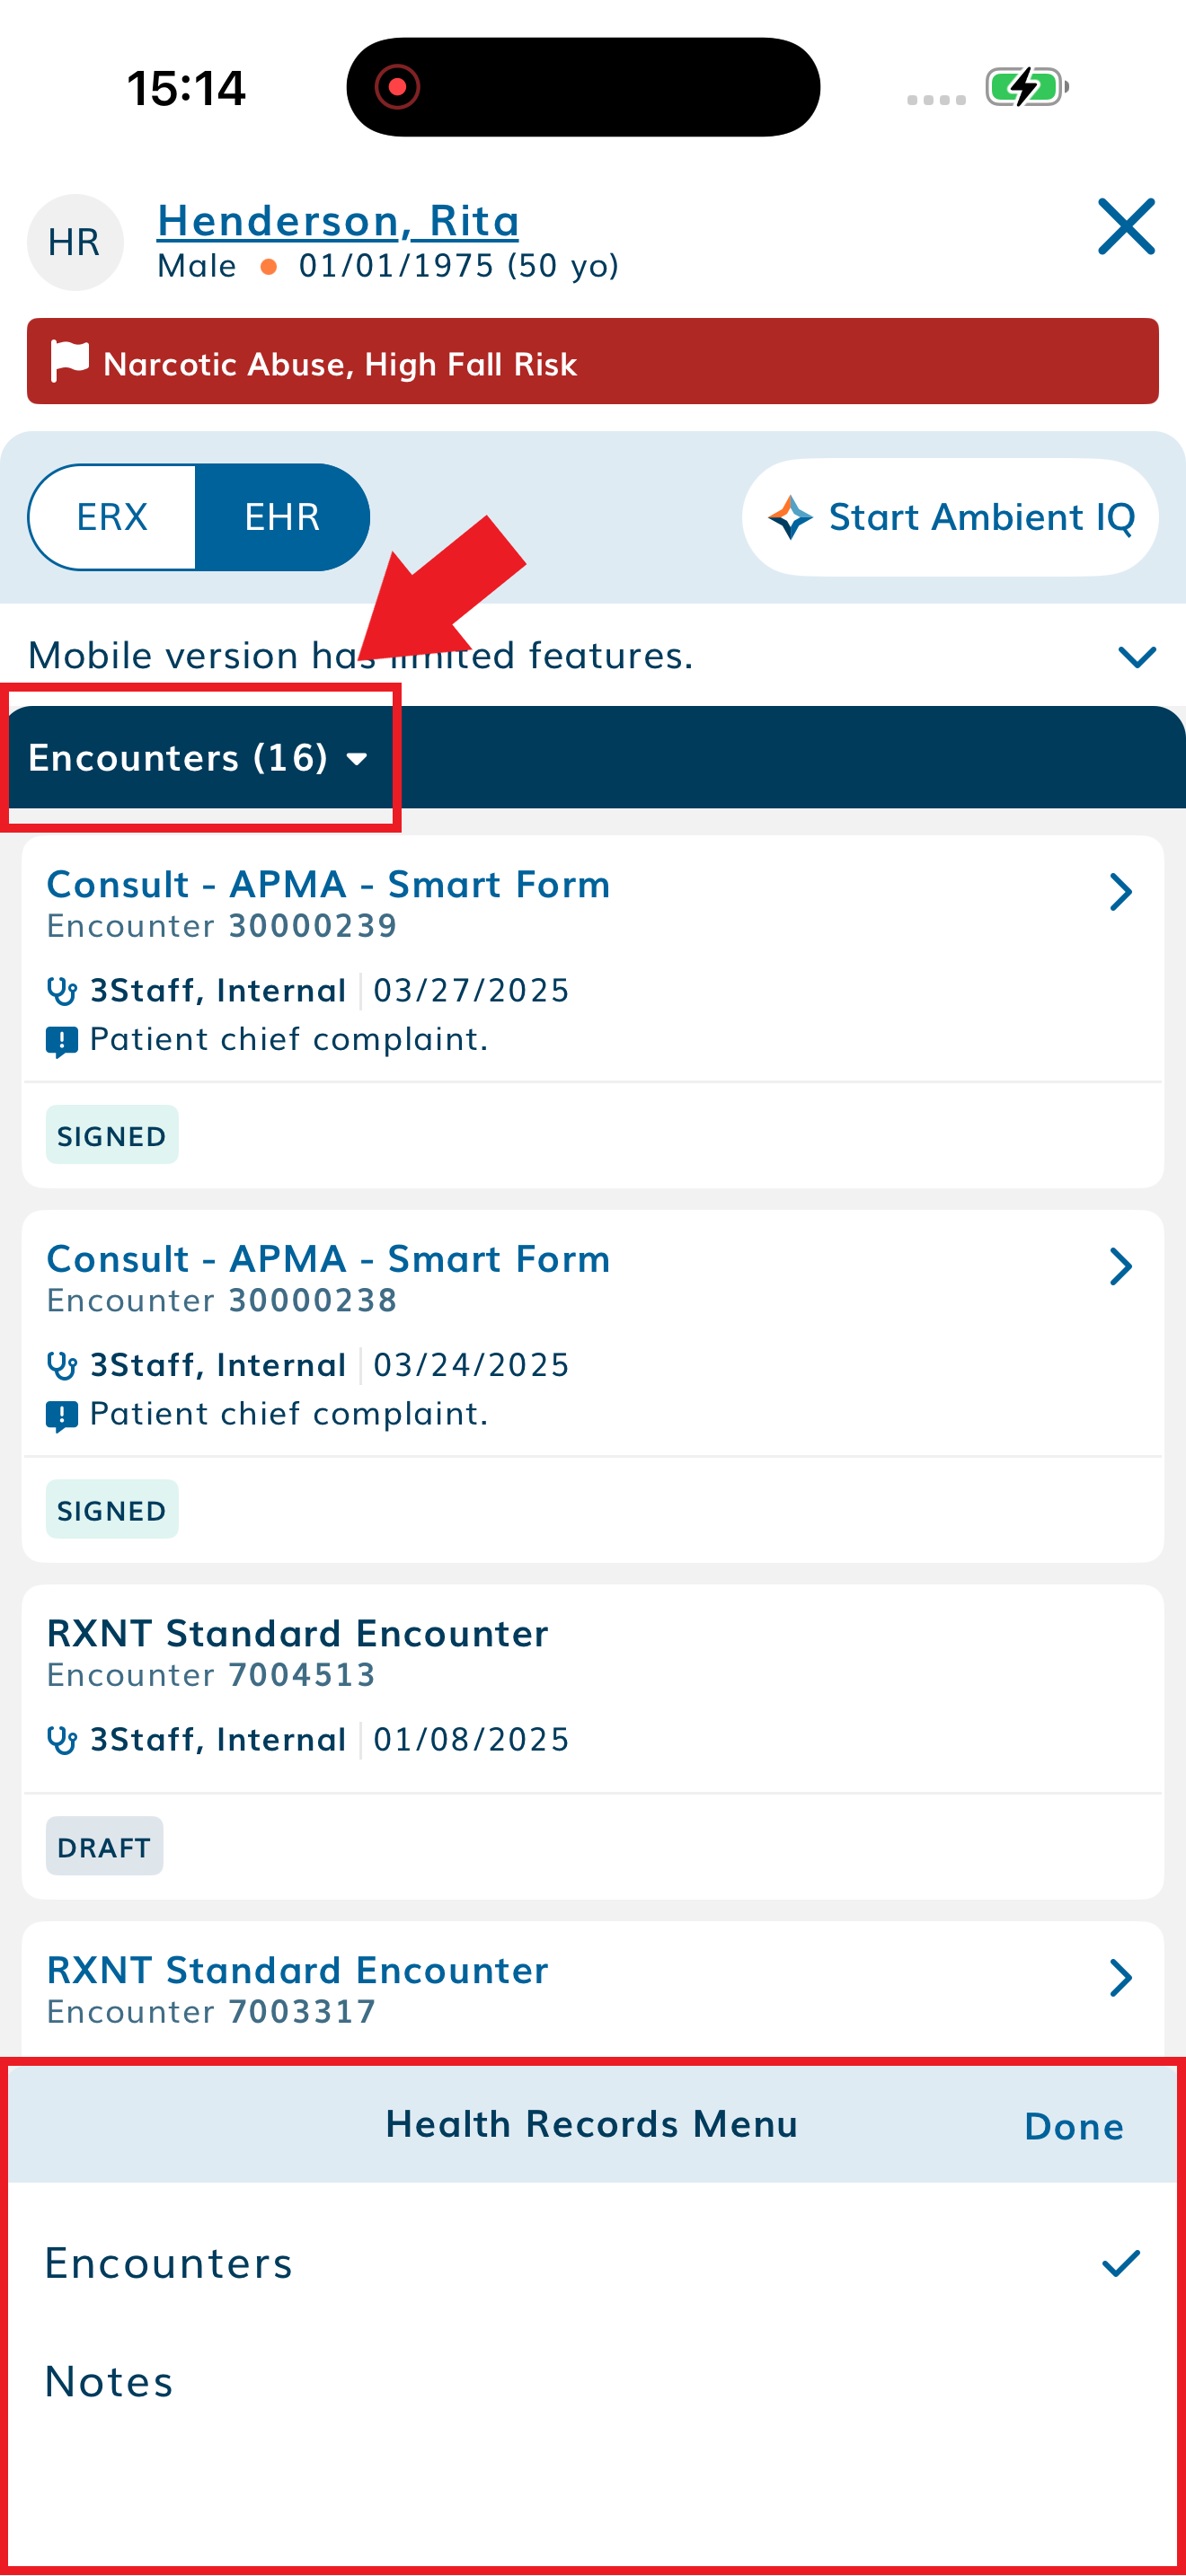Image resolution: width=1186 pixels, height=2576 pixels.
Task: Open encounter 30000239 via its arrow icon
Action: [x=1122, y=891]
